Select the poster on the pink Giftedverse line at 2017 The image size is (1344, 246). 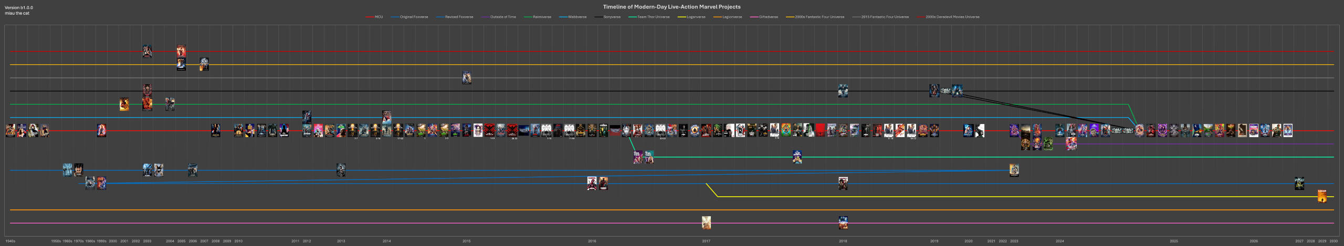point(706,222)
